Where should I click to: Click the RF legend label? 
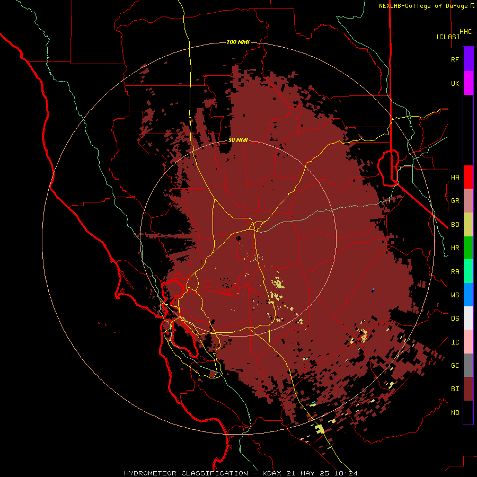click(455, 59)
